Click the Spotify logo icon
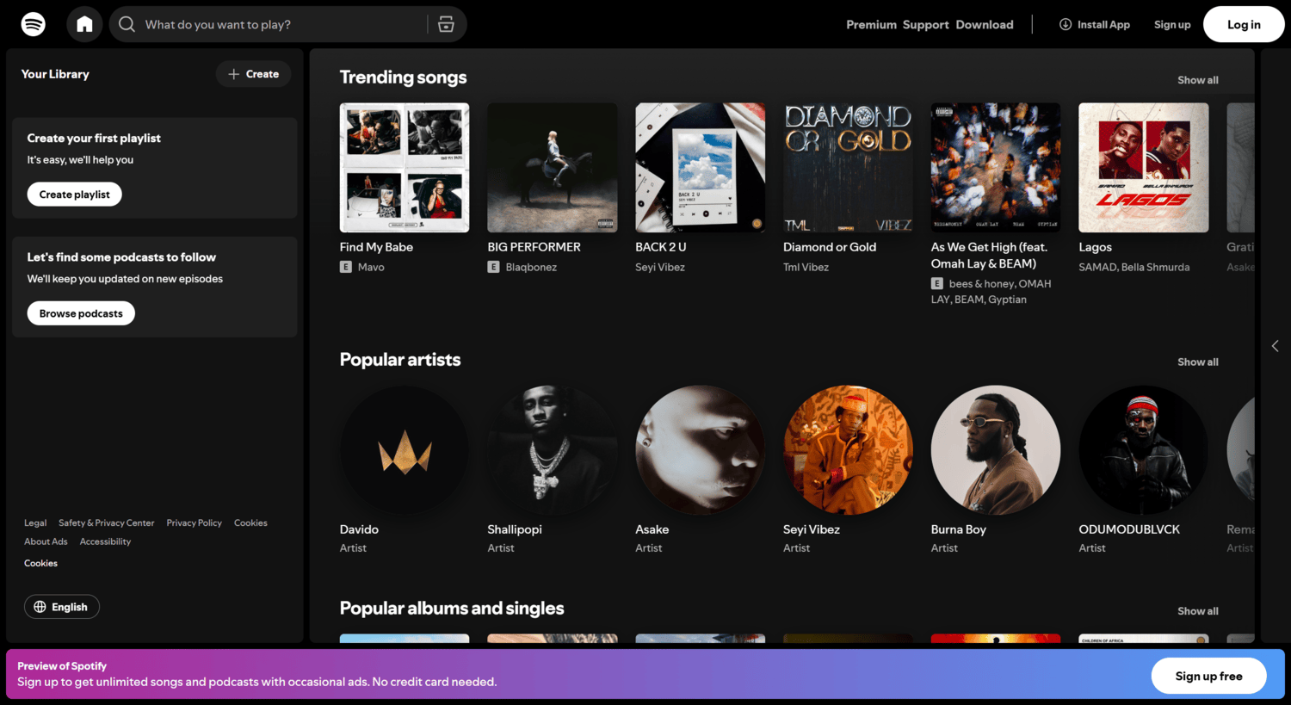This screenshot has height=705, width=1291. (34, 24)
